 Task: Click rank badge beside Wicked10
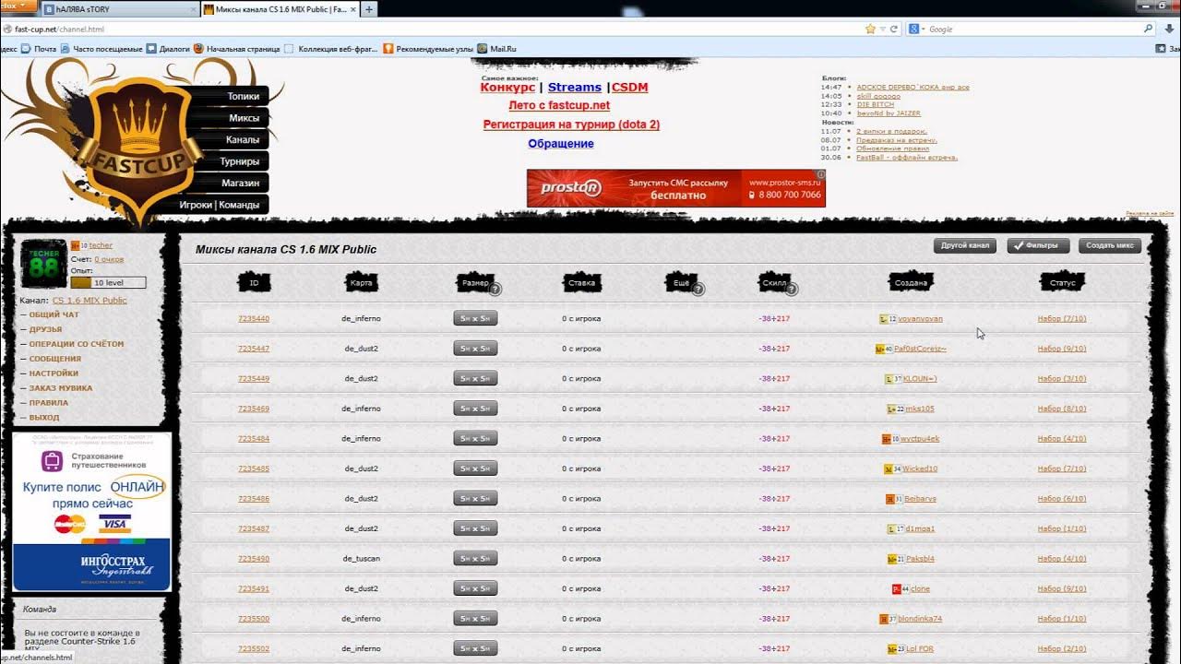(892, 468)
